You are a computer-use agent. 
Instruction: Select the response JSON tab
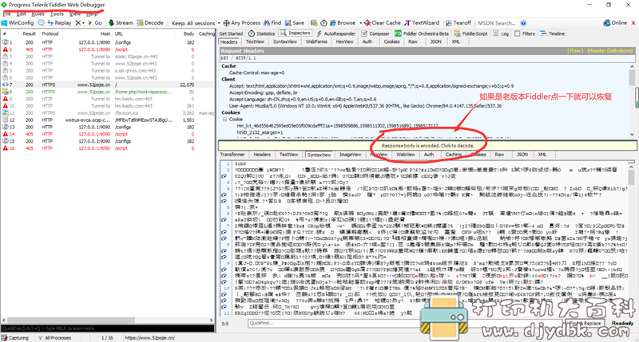tap(522, 155)
